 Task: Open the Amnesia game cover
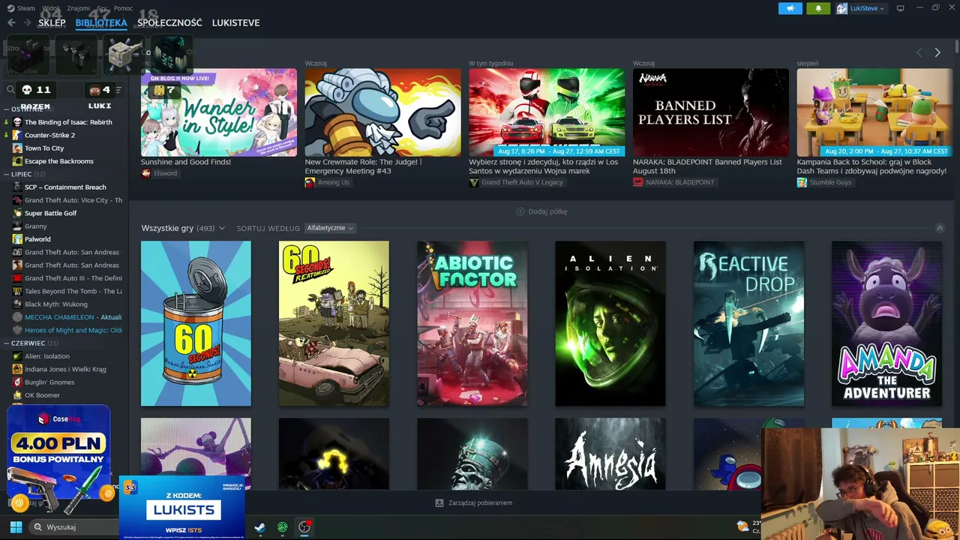610,454
